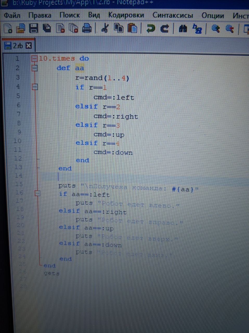Click the text "elsif r==2"
The height and width of the screenshot is (333, 249).
click(x=98, y=106)
